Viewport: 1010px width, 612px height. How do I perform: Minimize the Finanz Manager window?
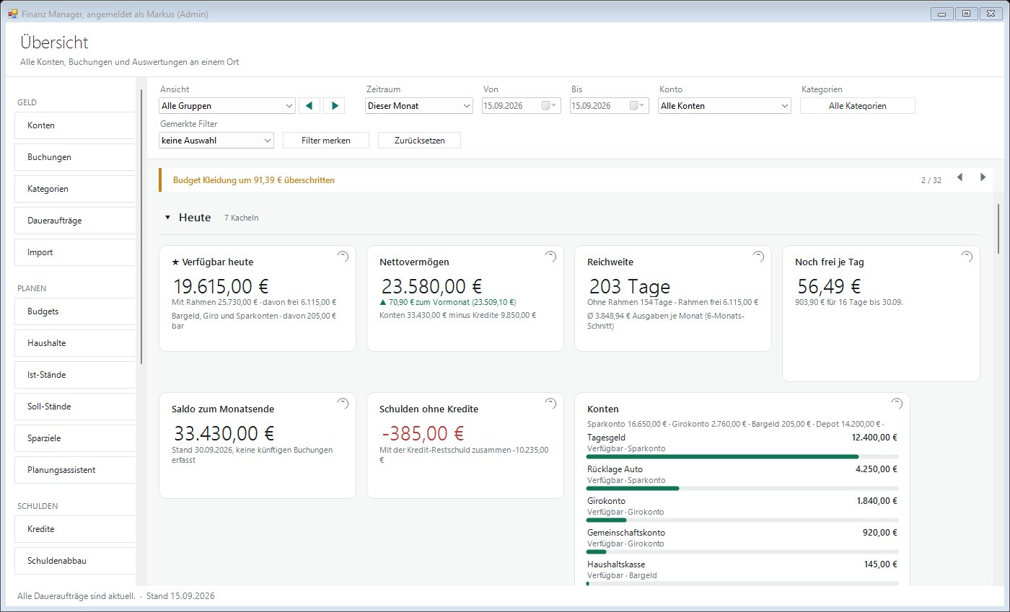pyautogui.click(x=941, y=13)
